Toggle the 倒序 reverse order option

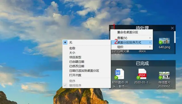tap(86, 81)
